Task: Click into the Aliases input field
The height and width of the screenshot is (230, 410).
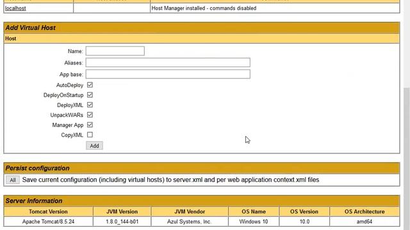Action: coord(168,63)
